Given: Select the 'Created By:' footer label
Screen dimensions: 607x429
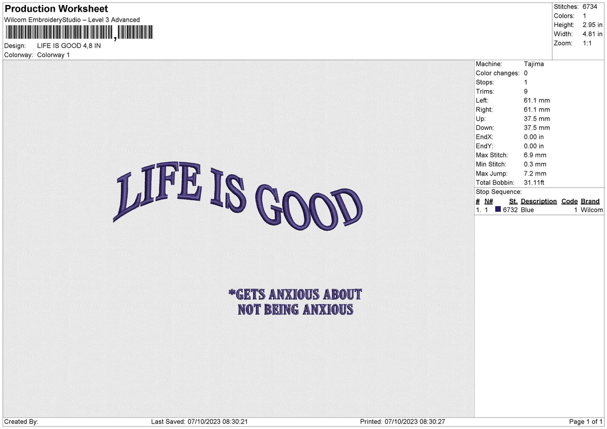Looking at the screenshot, I should click(x=21, y=421).
